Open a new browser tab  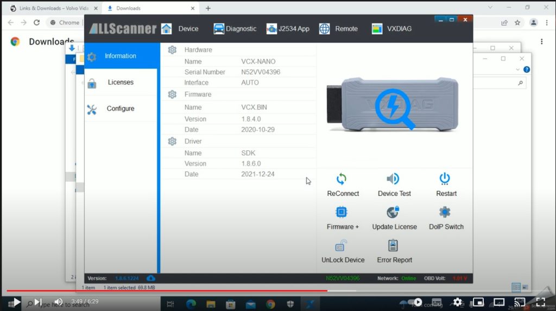click(x=208, y=8)
